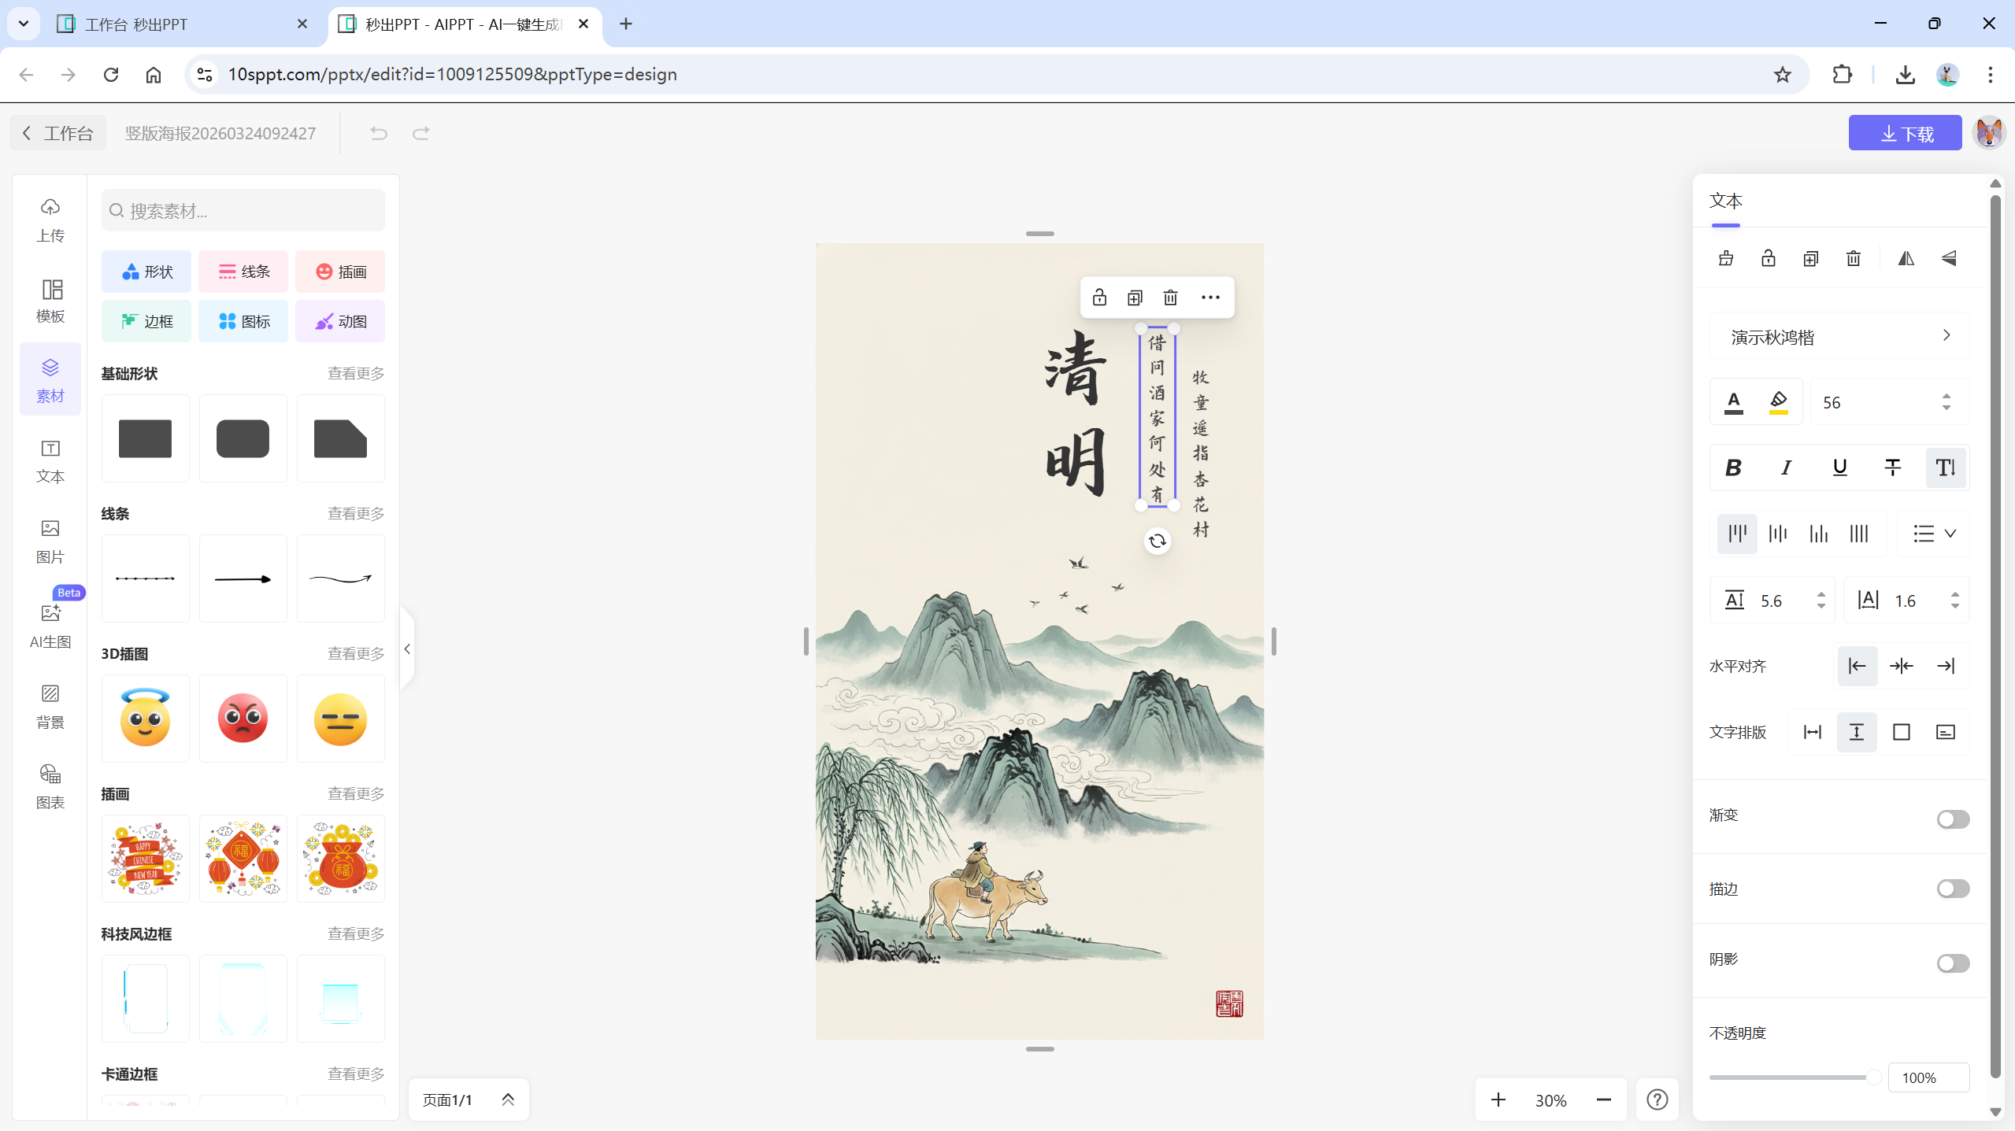
Task: View more 基础形状 shapes
Action: 356,373
